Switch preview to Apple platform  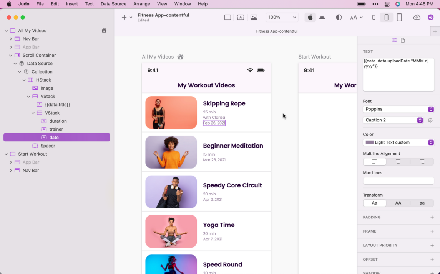310,17
